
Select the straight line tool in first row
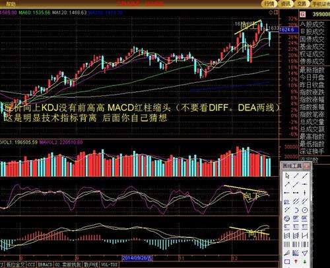coord(305,175)
